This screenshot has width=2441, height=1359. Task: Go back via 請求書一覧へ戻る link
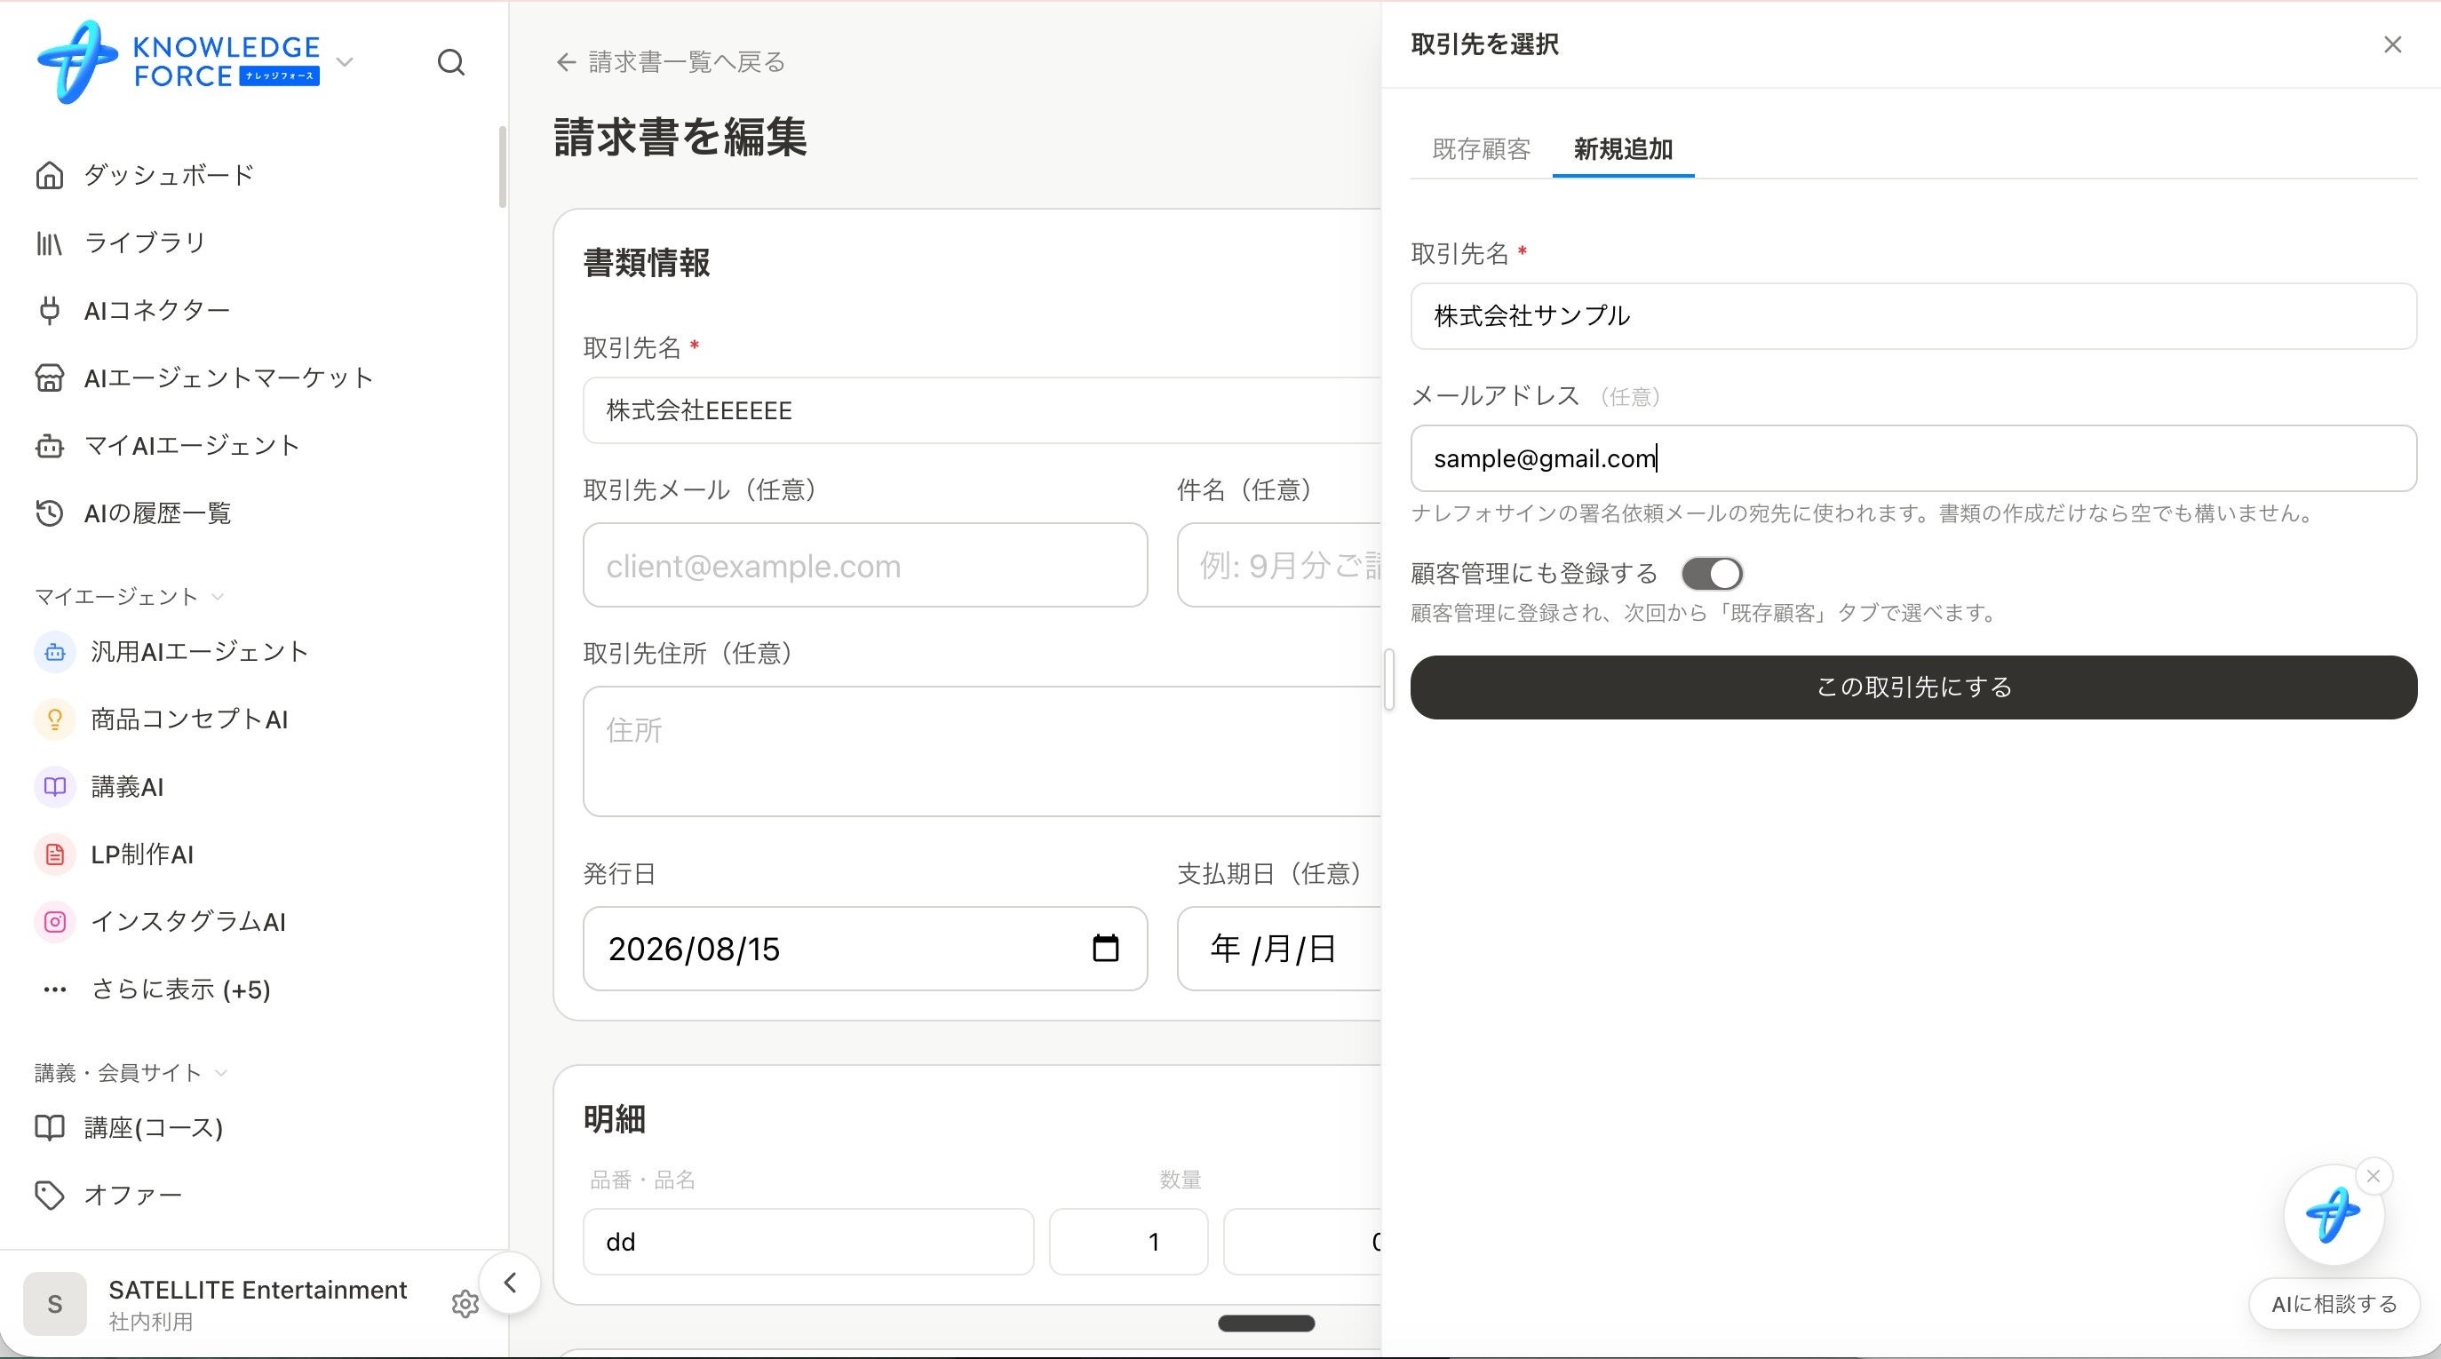click(671, 62)
